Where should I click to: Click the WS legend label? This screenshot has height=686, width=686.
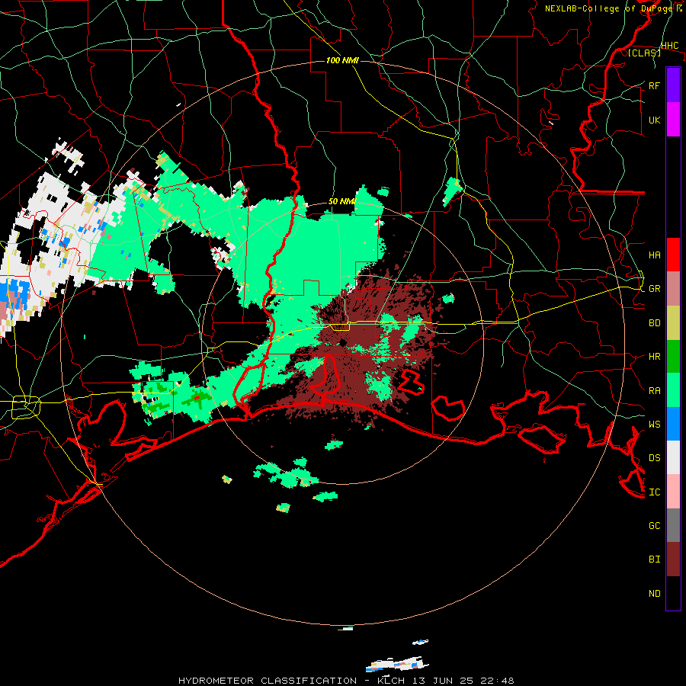654,424
